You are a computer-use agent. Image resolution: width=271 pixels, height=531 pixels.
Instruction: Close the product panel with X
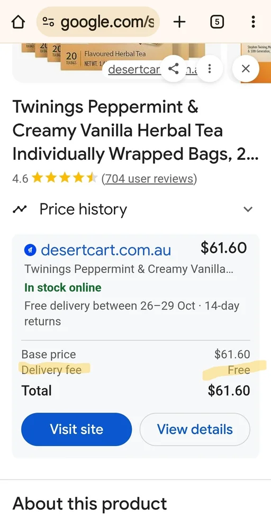point(246,68)
